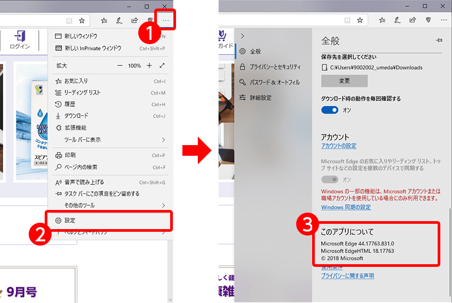Image resolution: width=452 pixels, height=303 pixels.
Task: Click the ログイン login icon
Action: (20, 40)
